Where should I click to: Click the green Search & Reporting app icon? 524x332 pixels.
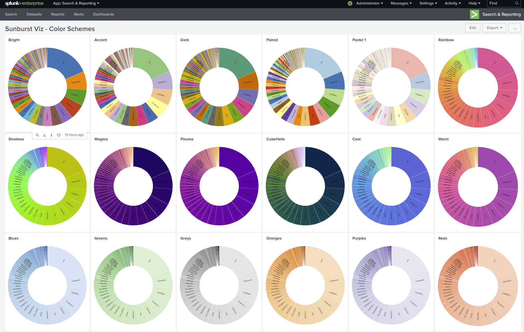tap(474, 14)
